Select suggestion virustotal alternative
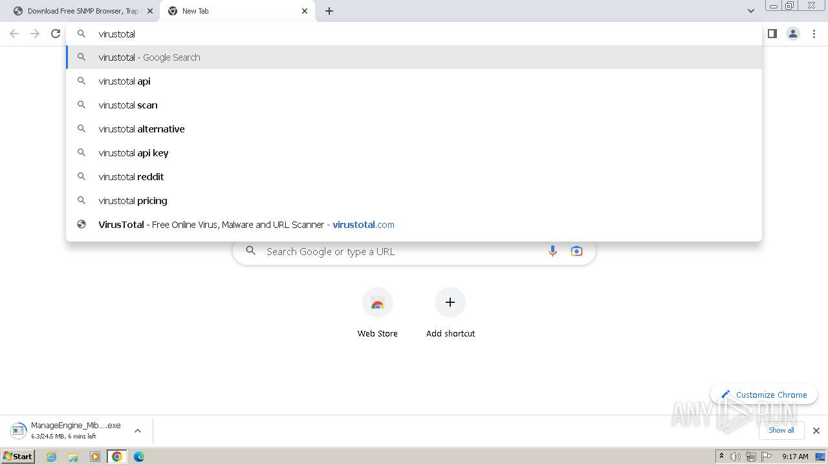The height and width of the screenshot is (465, 828). pyautogui.click(x=414, y=129)
